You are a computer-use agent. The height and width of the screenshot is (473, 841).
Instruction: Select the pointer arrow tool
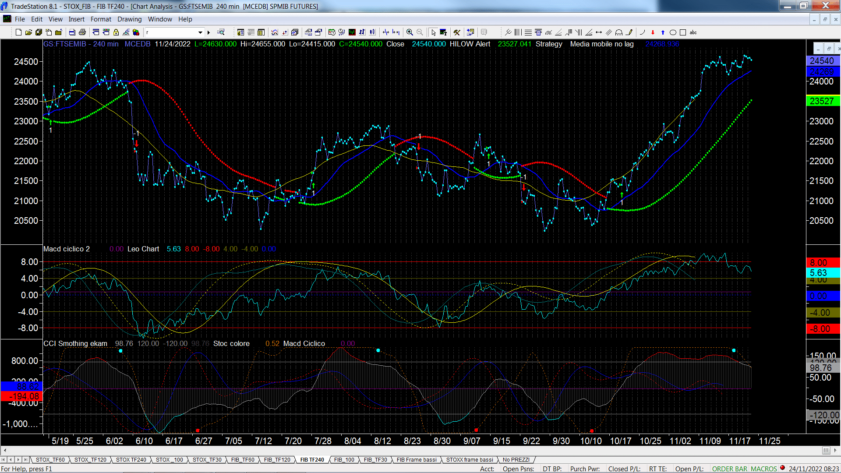pyautogui.click(x=433, y=32)
